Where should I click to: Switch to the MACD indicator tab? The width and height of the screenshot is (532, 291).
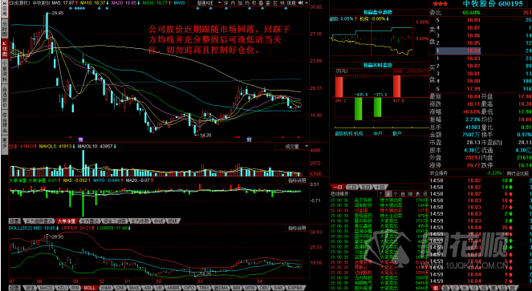pyautogui.click(x=46, y=288)
